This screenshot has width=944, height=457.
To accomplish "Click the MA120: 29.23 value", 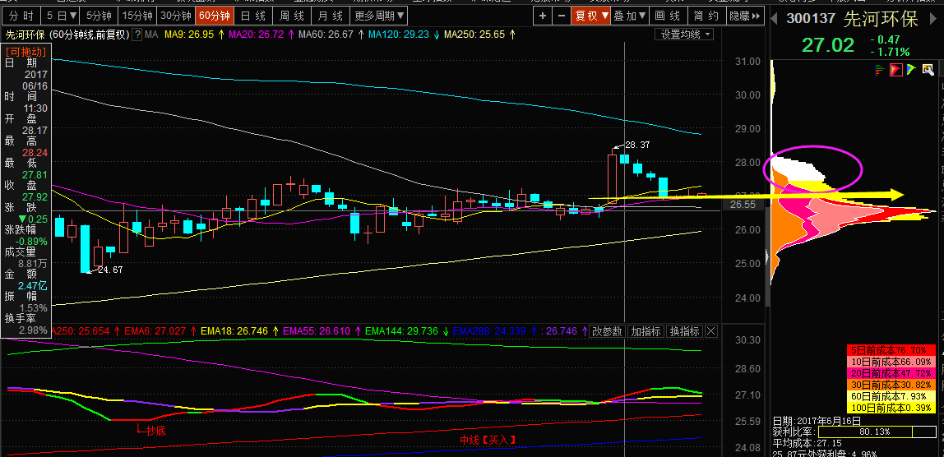I will [x=399, y=35].
